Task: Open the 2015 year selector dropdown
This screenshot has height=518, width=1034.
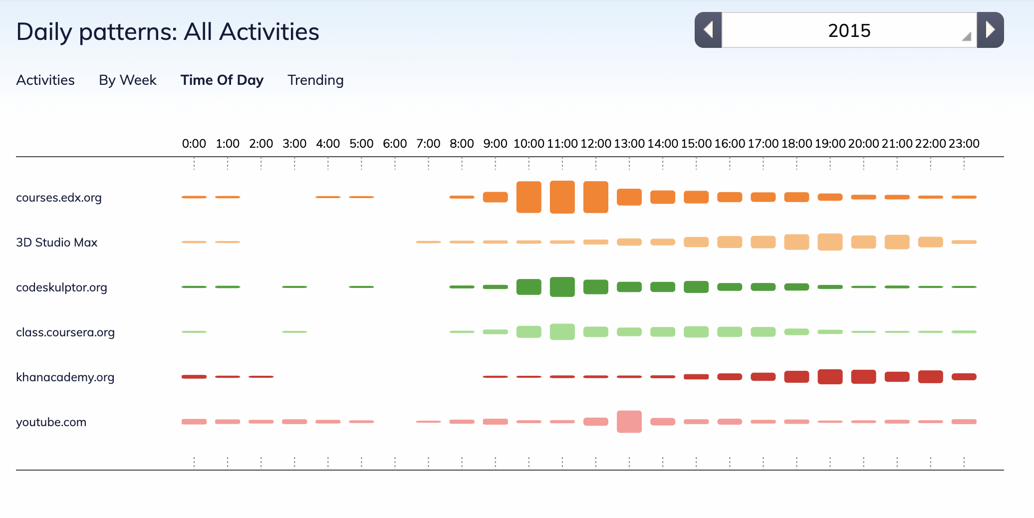Action: (849, 30)
